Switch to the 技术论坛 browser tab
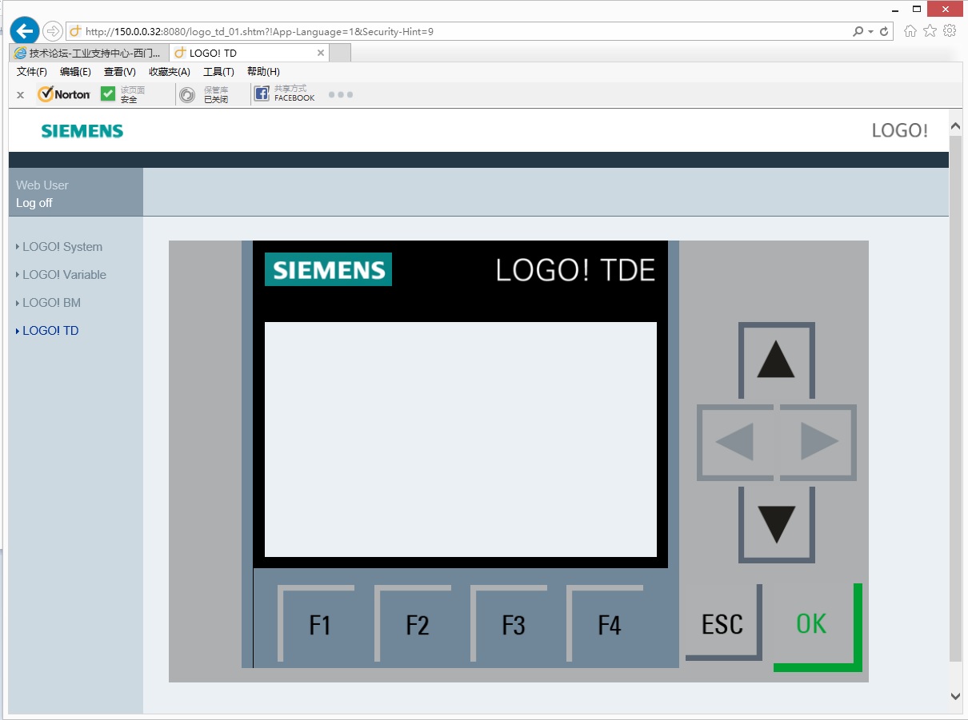This screenshot has width=968, height=720. tap(89, 53)
